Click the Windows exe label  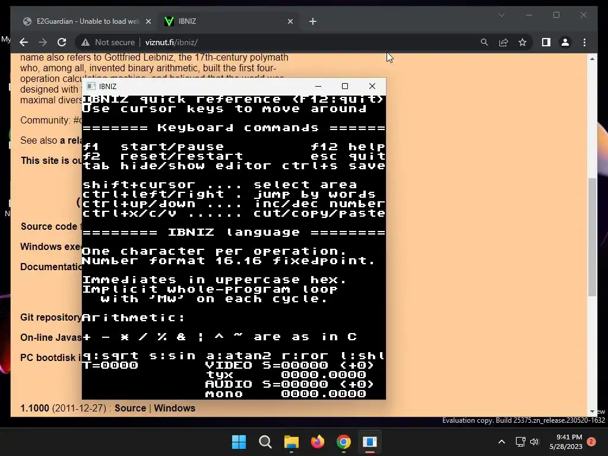click(x=51, y=246)
